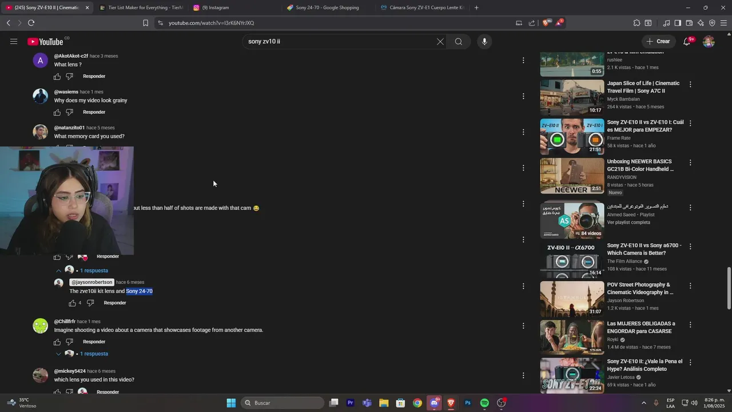Viewport: 732px width, 412px height.
Task: Open Brave wallet icon in toolbar
Action: [689, 23]
